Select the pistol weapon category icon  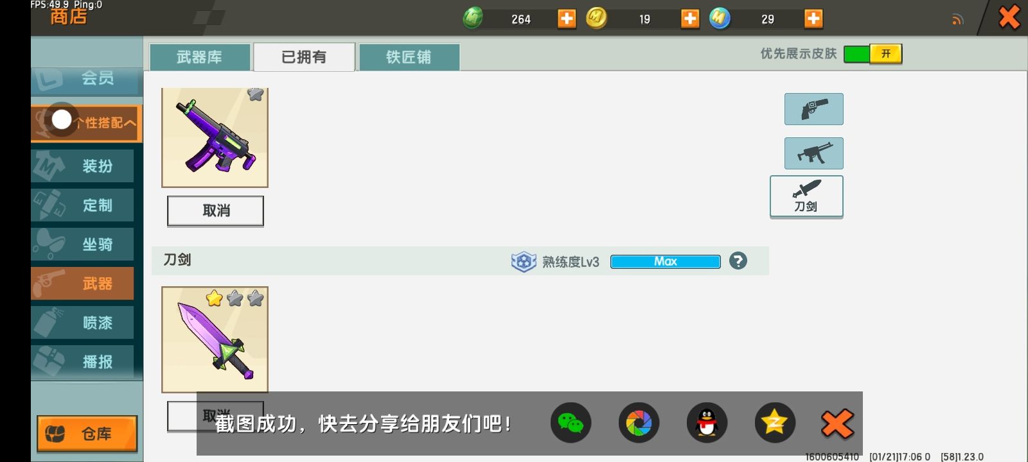click(x=813, y=109)
